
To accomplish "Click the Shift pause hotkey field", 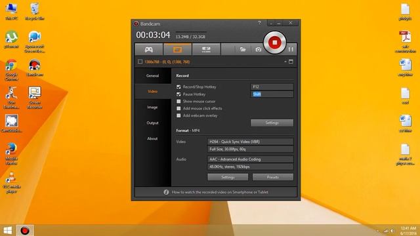I will click(x=272, y=94).
